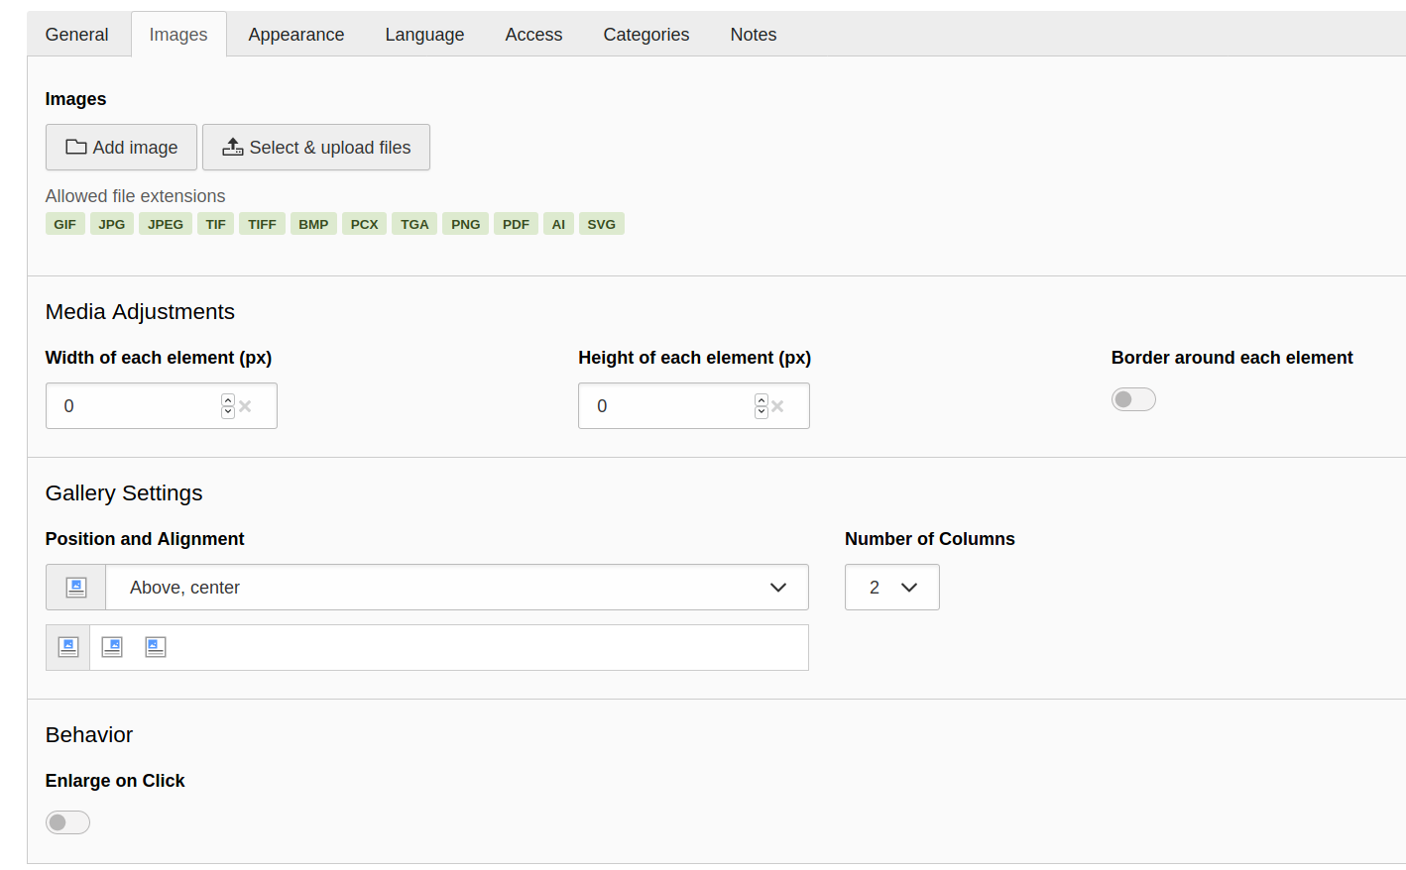Open the Categories tab
Viewport: 1406px width, 870px height.
646,35
